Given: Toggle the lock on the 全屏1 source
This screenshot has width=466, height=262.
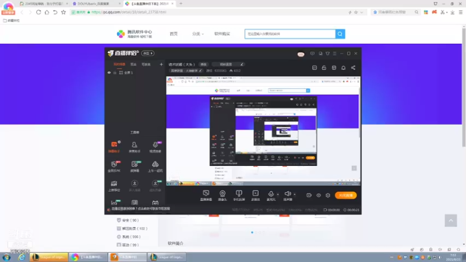Looking at the screenshot, I should click(x=115, y=73).
